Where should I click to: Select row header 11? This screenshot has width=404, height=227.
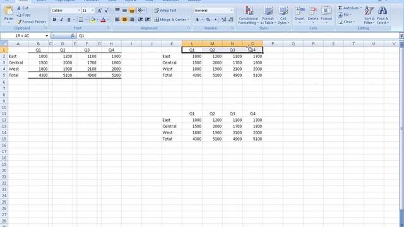[4, 113]
